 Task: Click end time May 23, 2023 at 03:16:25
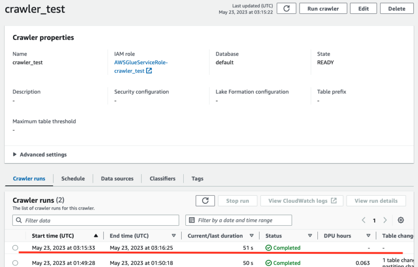141,248
